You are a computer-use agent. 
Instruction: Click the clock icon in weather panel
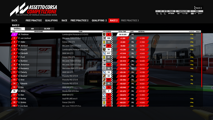coord(157,11)
